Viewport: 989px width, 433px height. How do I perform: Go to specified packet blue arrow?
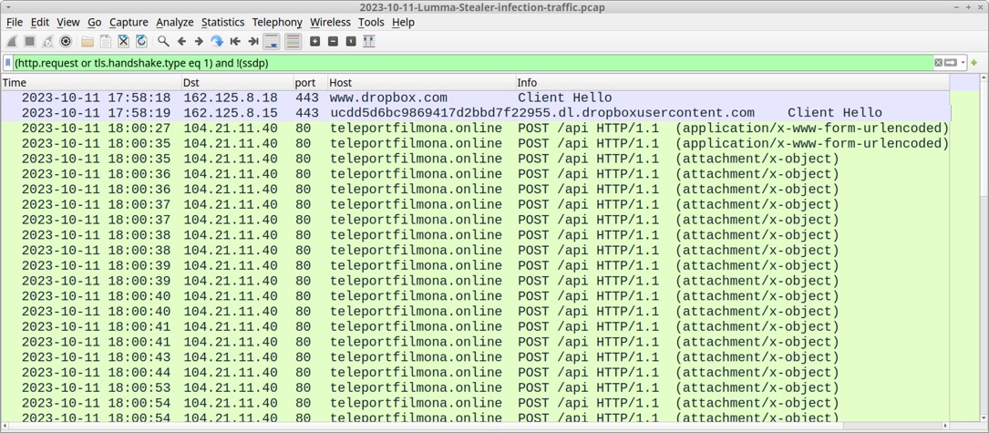click(217, 42)
